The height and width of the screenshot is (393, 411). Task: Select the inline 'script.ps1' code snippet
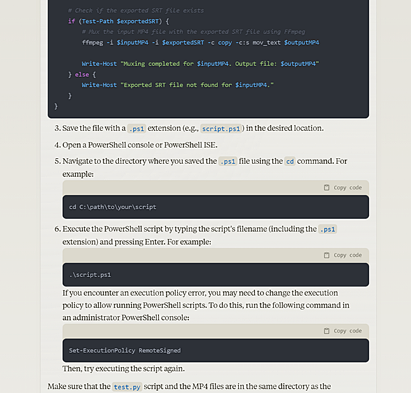click(221, 128)
